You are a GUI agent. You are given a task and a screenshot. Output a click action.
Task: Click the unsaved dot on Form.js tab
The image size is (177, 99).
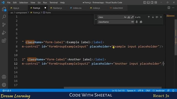pos(45,8)
